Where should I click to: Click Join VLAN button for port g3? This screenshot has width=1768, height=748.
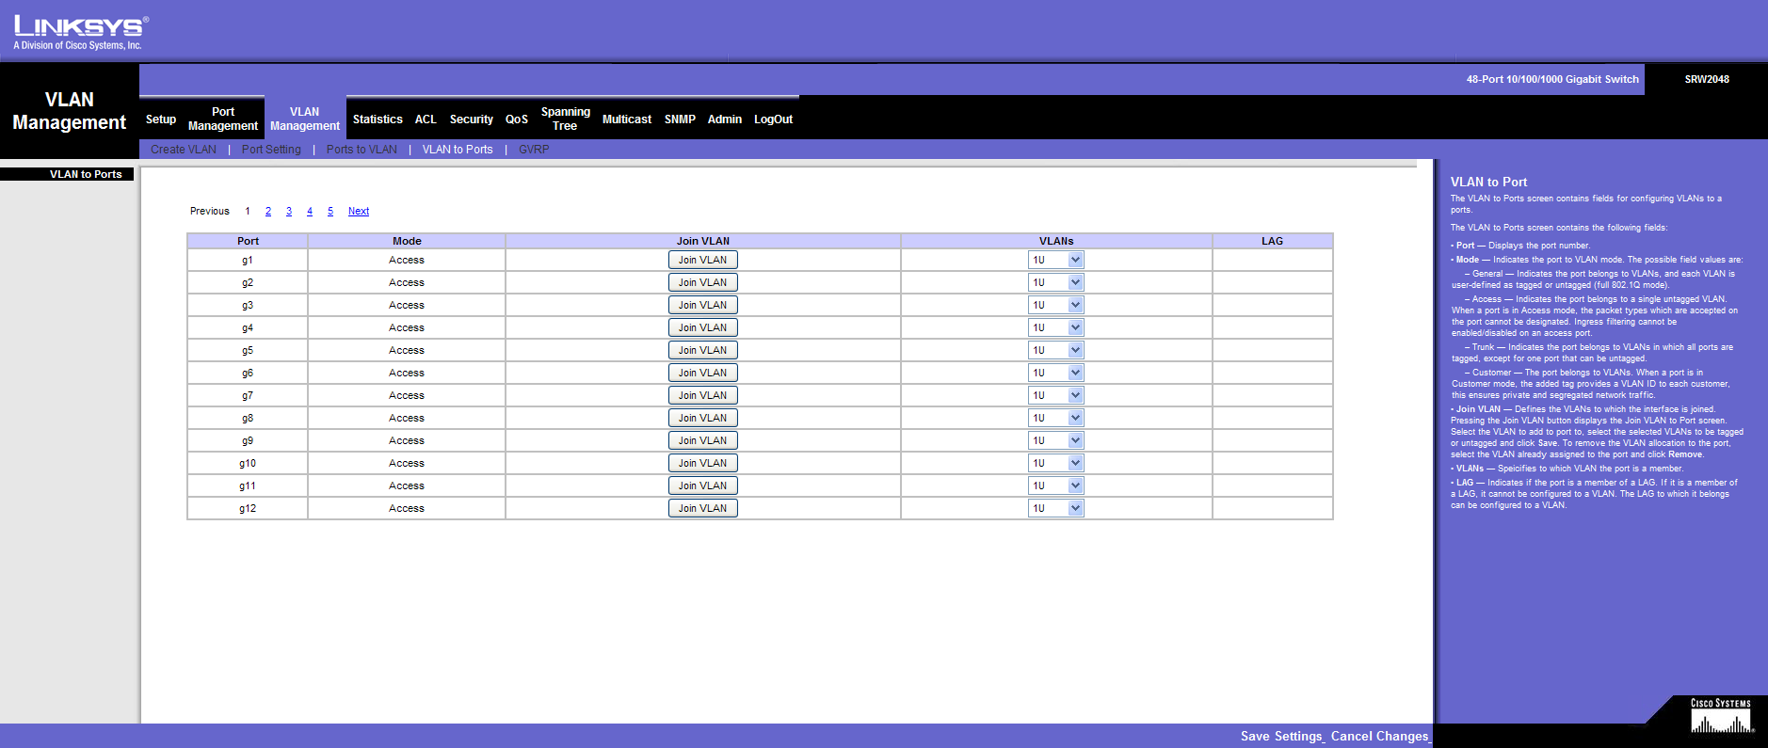pyautogui.click(x=702, y=305)
